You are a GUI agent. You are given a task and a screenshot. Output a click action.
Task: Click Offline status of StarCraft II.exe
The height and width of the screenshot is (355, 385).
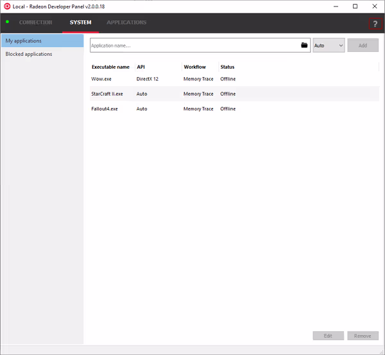tap(228, 94)
